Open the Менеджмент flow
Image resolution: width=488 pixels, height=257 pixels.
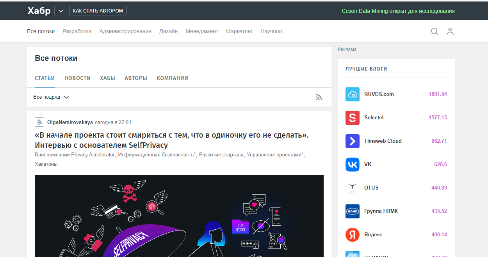(202, 31)
